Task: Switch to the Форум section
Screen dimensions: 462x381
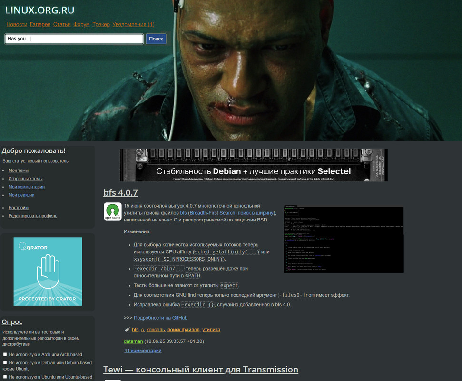Action: coord(81,24)
